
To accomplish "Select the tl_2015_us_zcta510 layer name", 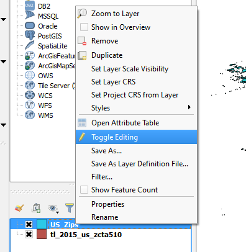I will click(86, 235).
